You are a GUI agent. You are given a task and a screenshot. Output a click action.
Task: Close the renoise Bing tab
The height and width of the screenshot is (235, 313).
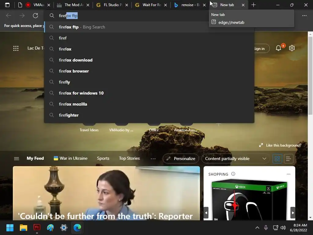pos(204,5)
